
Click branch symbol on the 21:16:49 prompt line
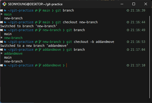pyautogui.click(x=40, y=30)
